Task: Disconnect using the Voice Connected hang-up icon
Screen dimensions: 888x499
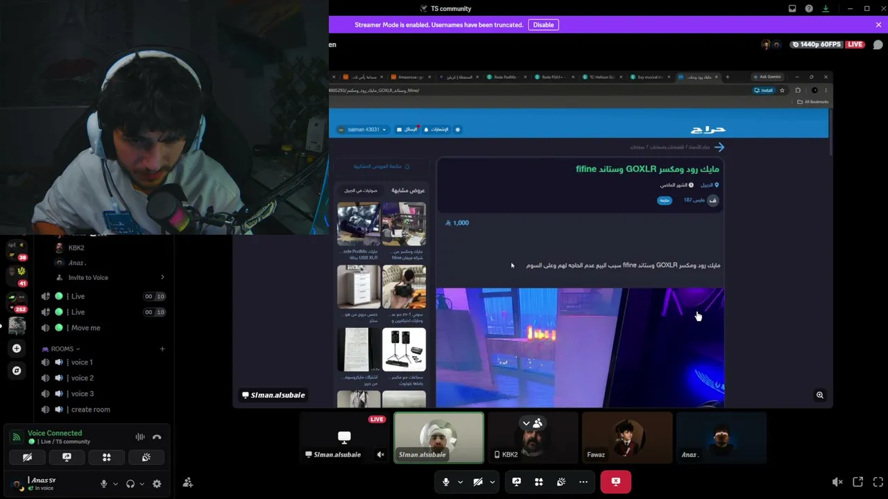Action: pyautogui.click(x=157, y=437)
